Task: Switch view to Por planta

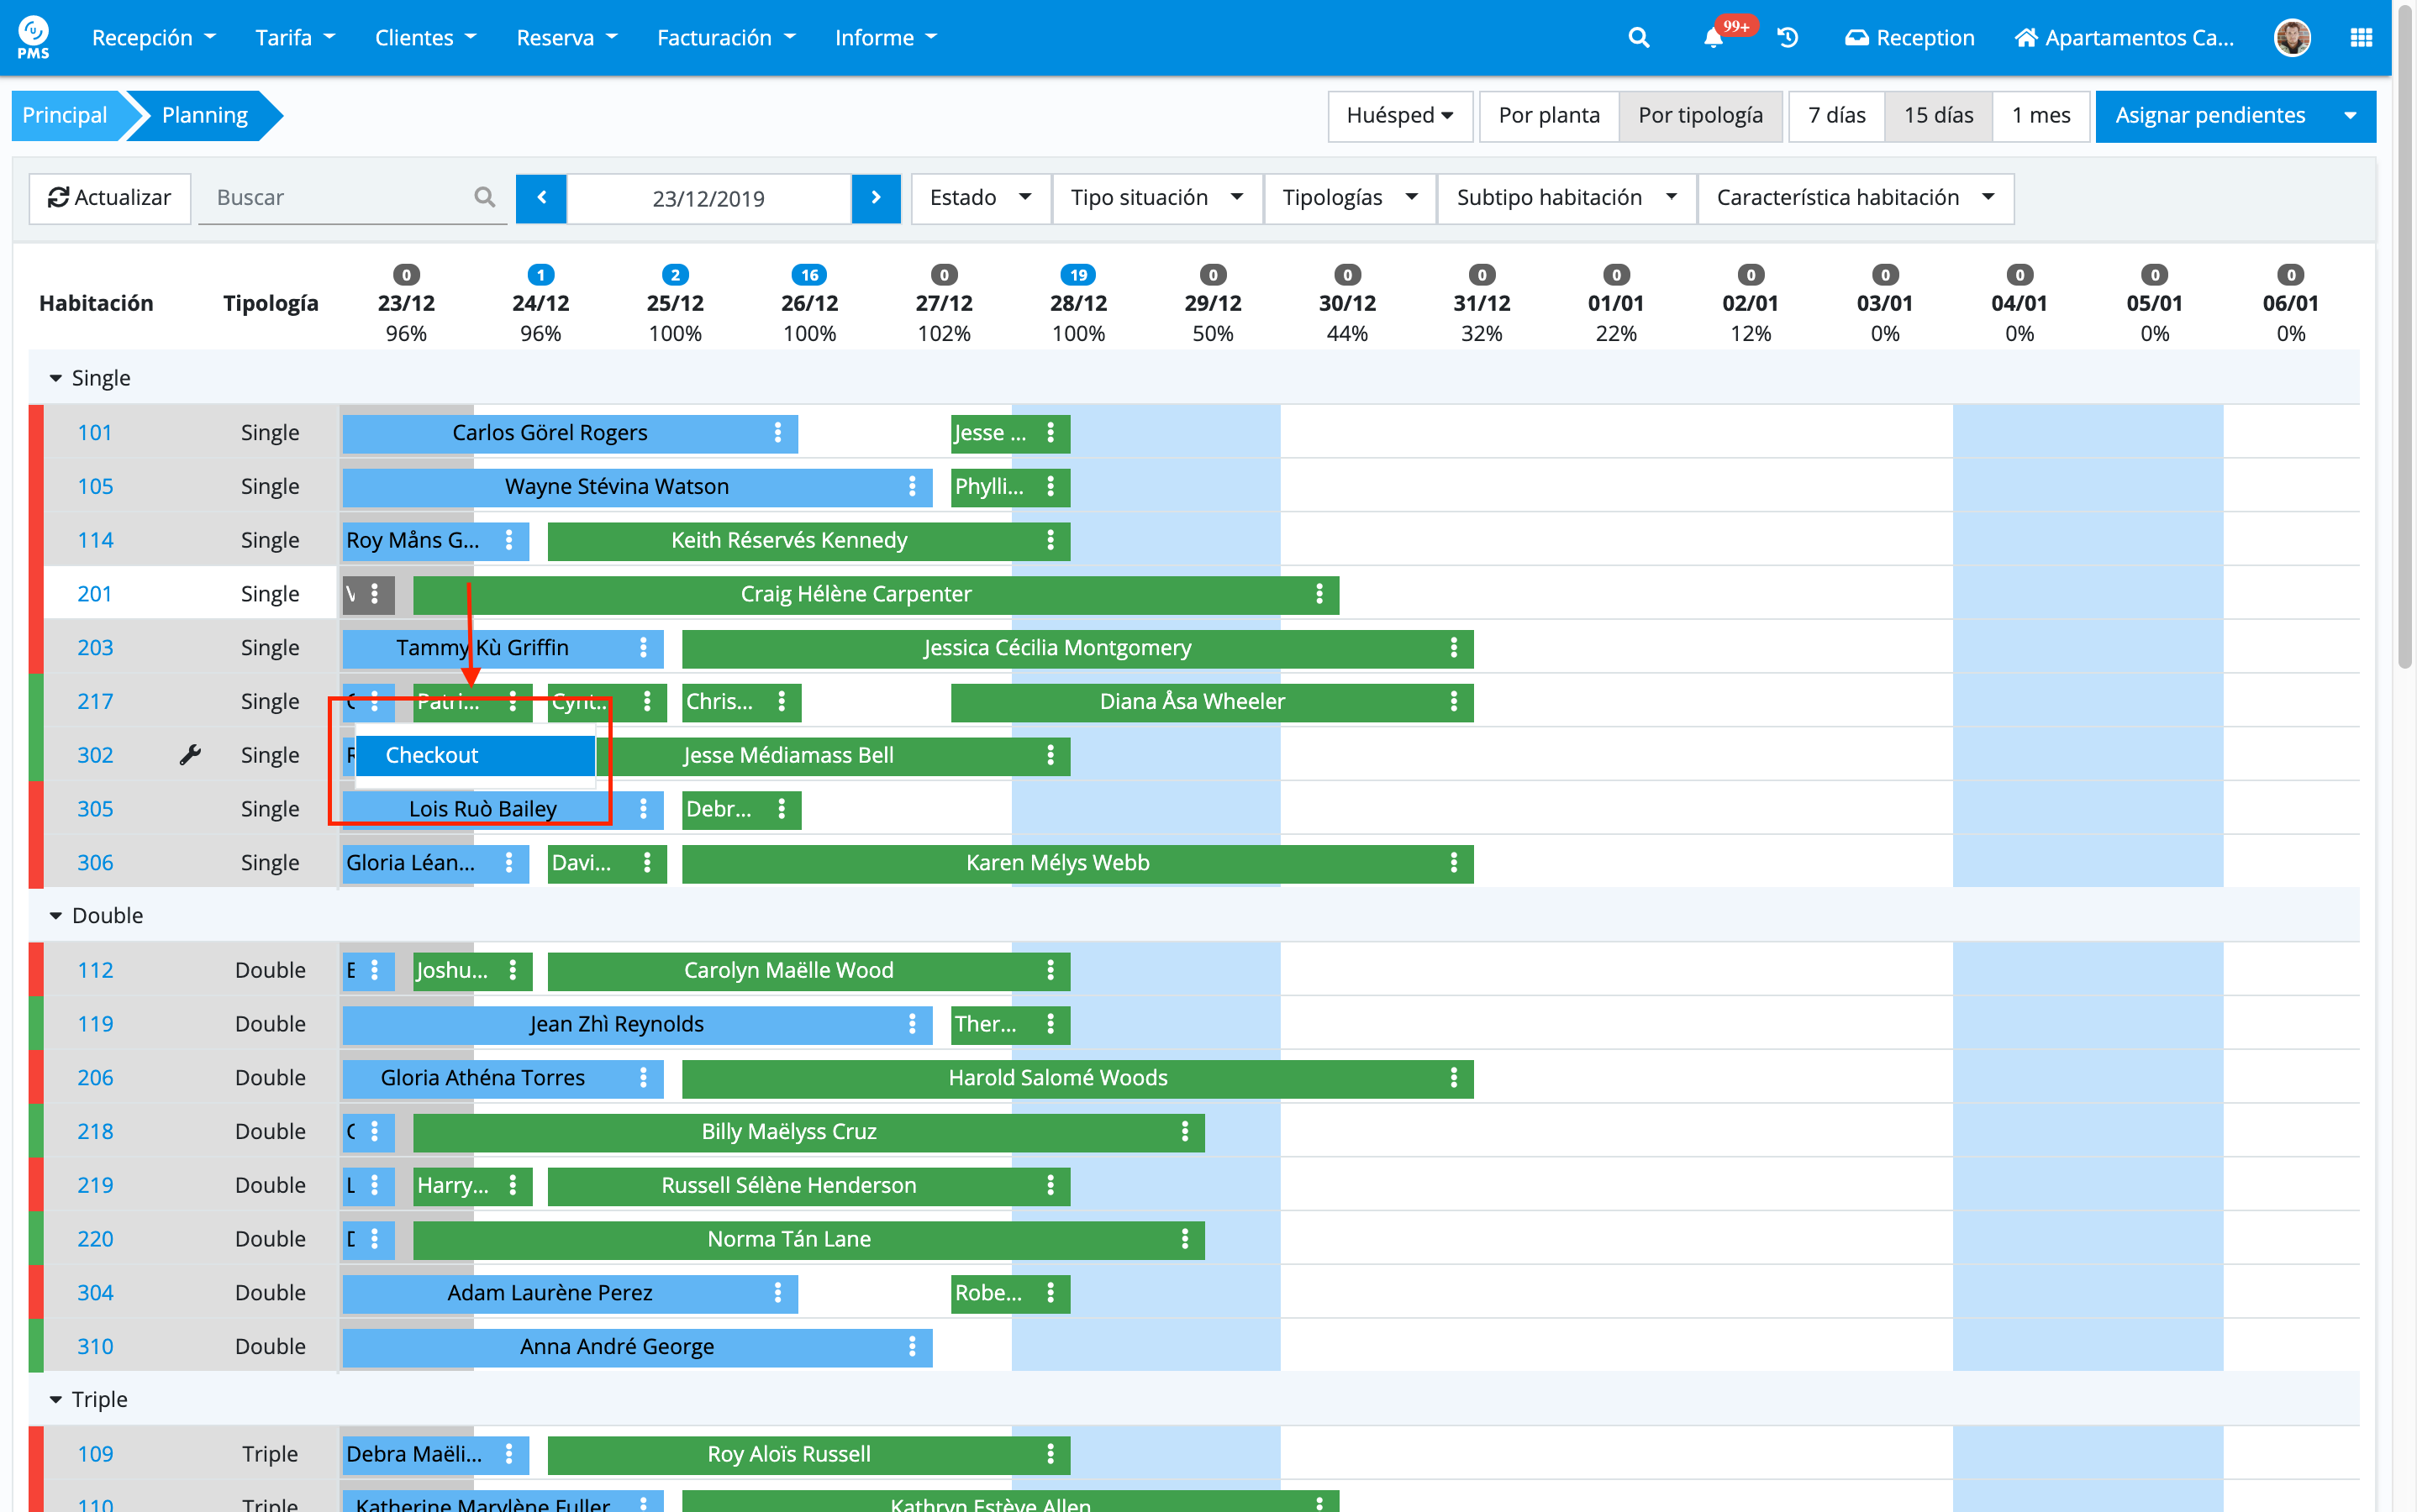Action: [1548, 116]
